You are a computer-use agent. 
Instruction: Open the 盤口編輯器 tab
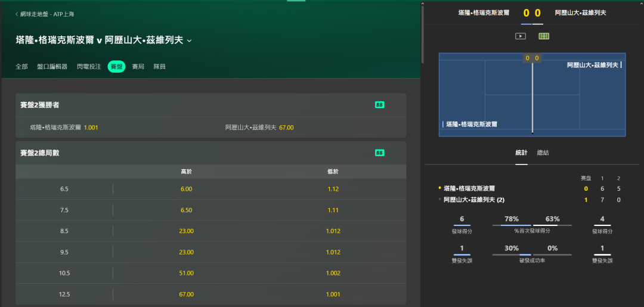click(x=52, y=67)
